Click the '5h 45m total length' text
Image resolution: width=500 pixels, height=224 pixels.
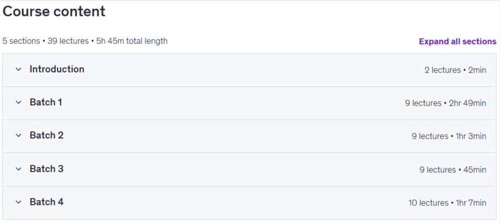(132, 41)
